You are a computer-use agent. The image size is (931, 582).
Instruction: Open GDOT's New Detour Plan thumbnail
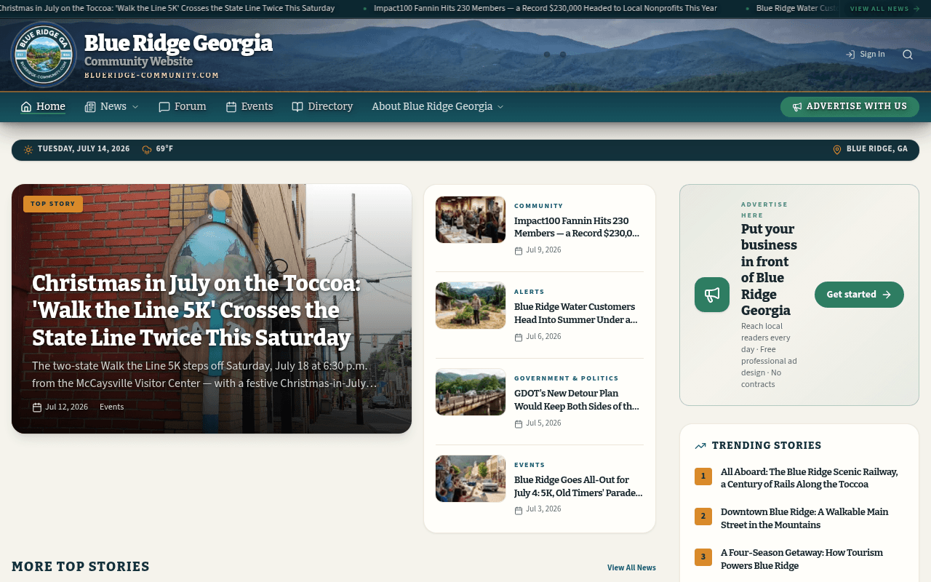[x=471, y=392]
